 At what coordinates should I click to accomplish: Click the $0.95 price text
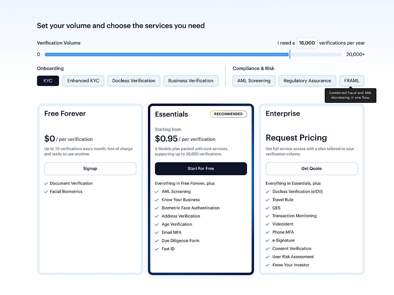[166, 139]
